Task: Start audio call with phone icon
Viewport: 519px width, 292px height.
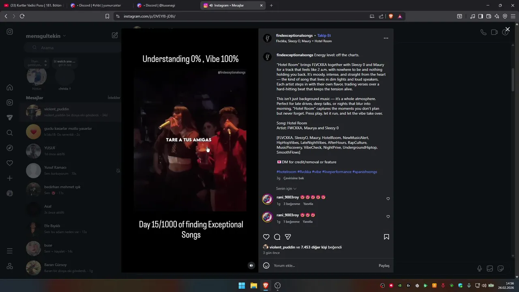Action: (x=483, y=32)
